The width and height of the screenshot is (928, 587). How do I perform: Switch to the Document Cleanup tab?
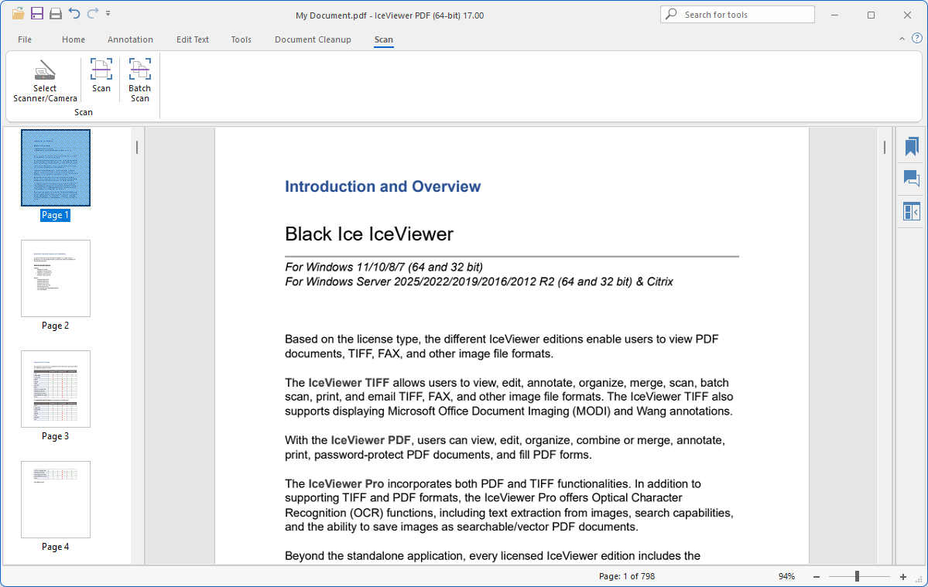(313, 39)
